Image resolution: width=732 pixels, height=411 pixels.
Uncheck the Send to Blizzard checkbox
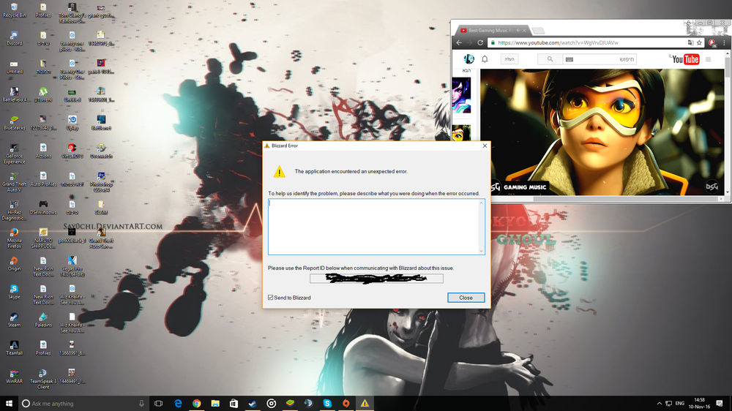point(272,298)
